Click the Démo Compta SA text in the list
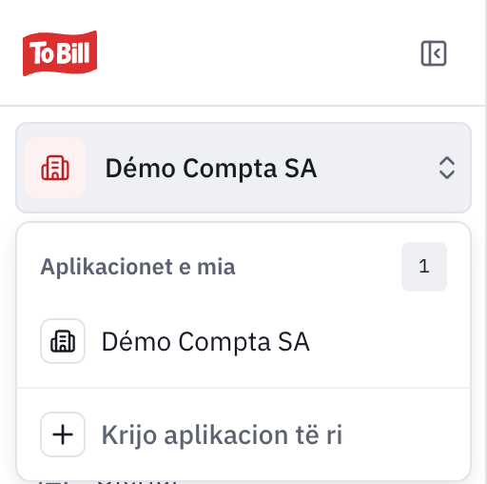 [205, 342]
